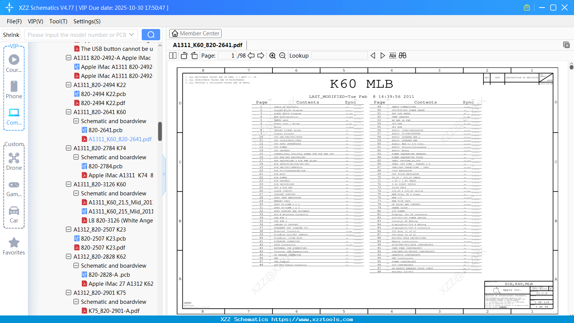Image resolution: width=574 pixels, height=323 pixels.
Task: Open the 820-2507 K23.pcb file
Action: point(100,239)
